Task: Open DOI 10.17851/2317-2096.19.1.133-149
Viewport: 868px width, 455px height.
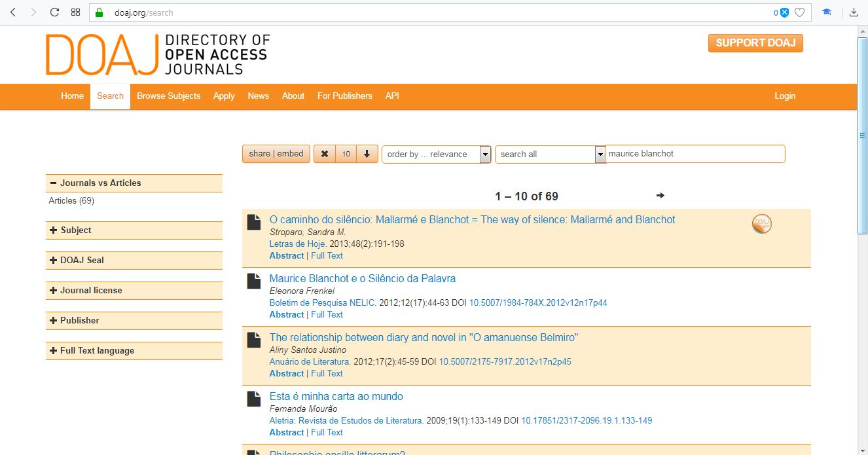Action: 587,420
